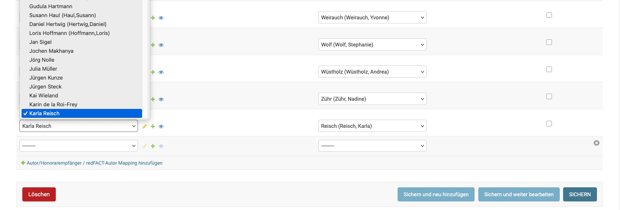The image size is (620, 210).
Task: Tick the checkbox in the Wolf row
Action: click(549, 42)
